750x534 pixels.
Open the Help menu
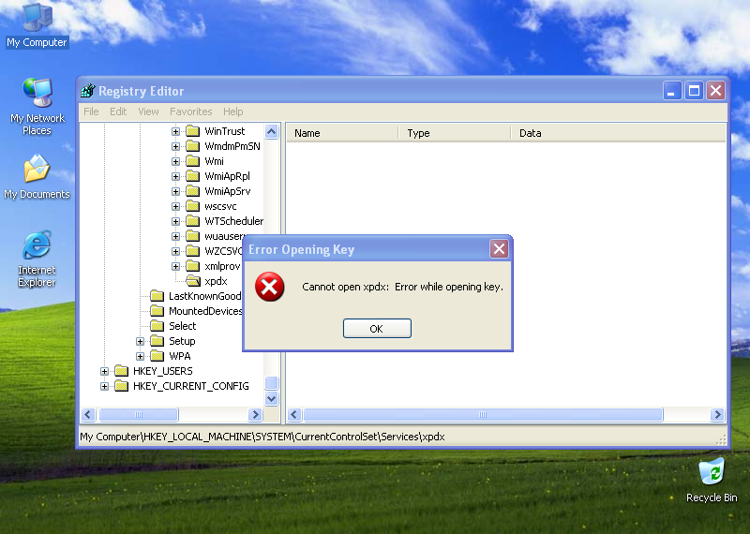[x=232, y=111]
